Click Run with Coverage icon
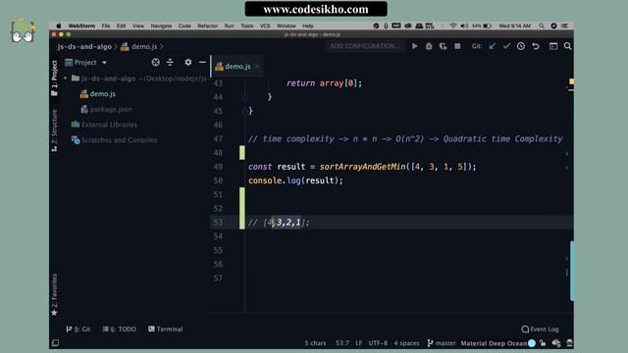 (443, 46)
